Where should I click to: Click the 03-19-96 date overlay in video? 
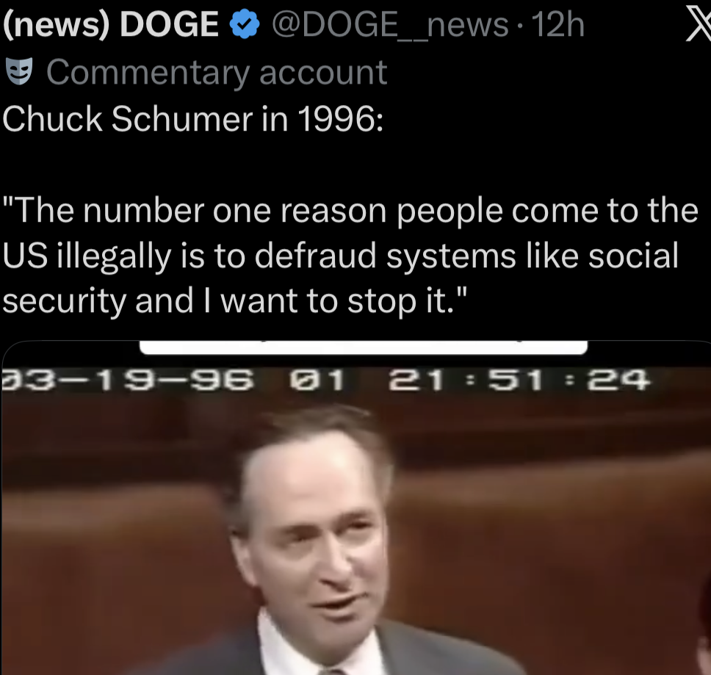tap(128, 380)
